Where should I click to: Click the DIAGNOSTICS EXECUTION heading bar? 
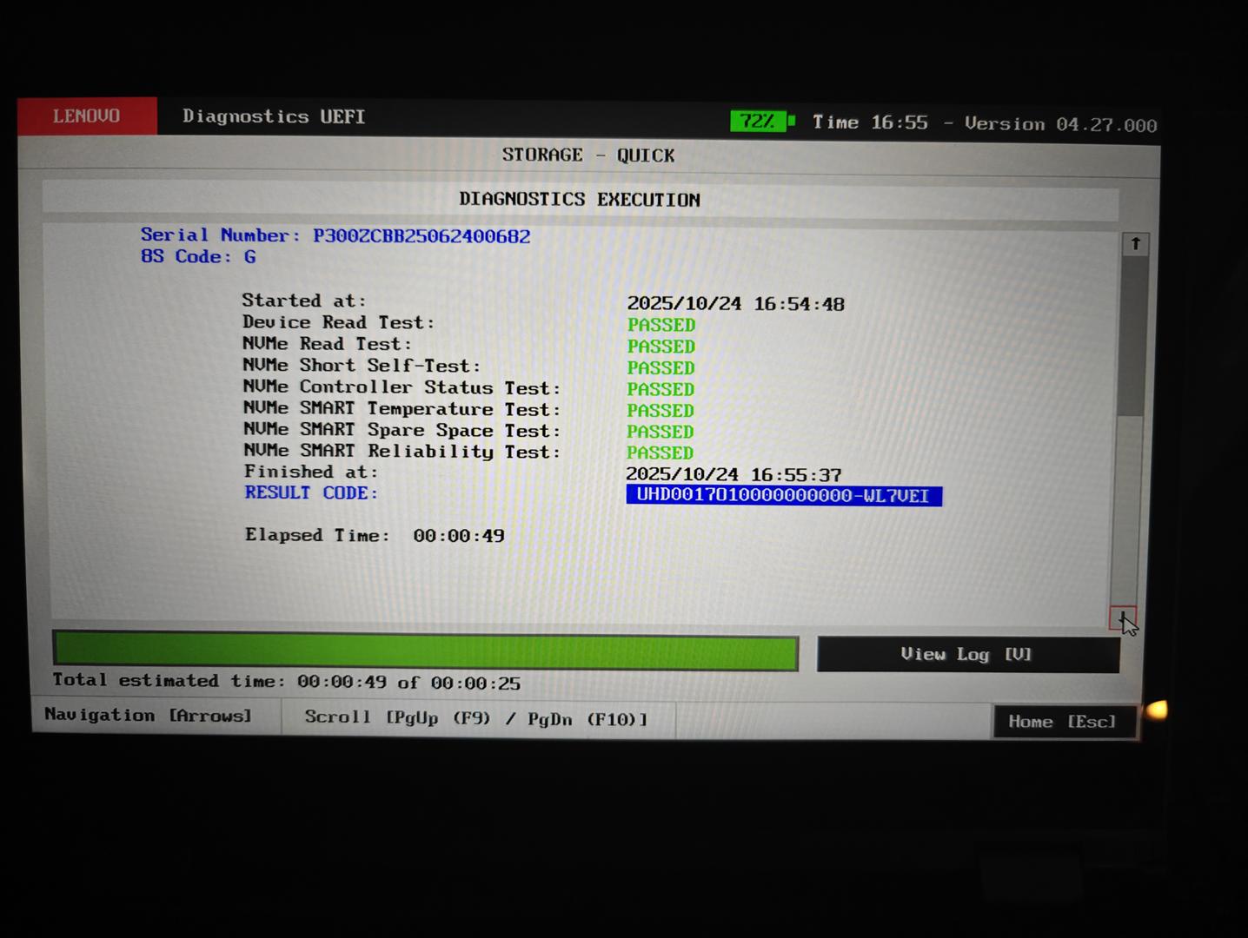580,199
